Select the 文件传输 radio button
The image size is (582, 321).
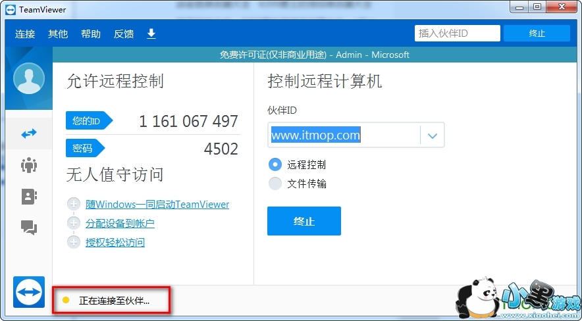[x=275, y=184]
